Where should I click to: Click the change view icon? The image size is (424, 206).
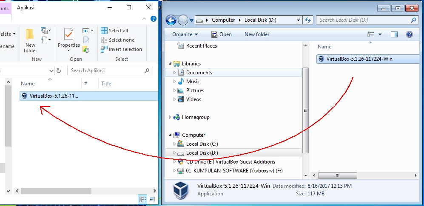[370, 34]
